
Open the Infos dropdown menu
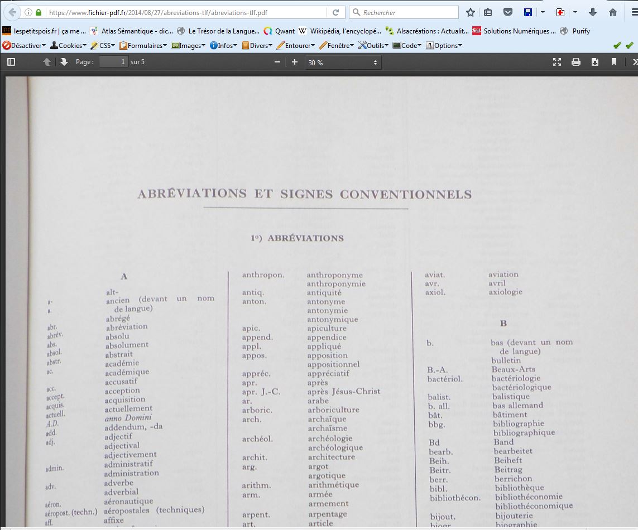223,46
